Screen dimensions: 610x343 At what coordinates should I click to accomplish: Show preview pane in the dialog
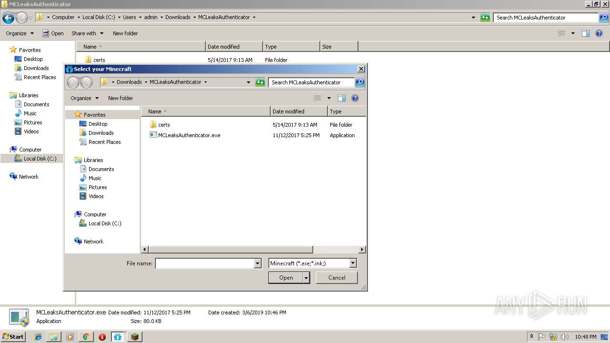click(x=342, y=98)
